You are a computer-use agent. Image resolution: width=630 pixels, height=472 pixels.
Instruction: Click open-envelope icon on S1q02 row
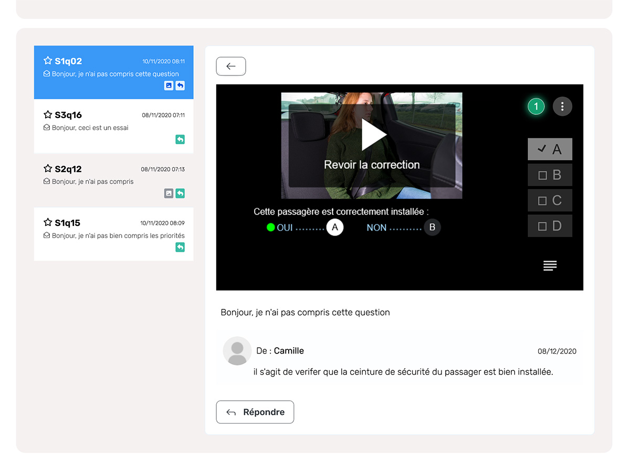point(47,74)
